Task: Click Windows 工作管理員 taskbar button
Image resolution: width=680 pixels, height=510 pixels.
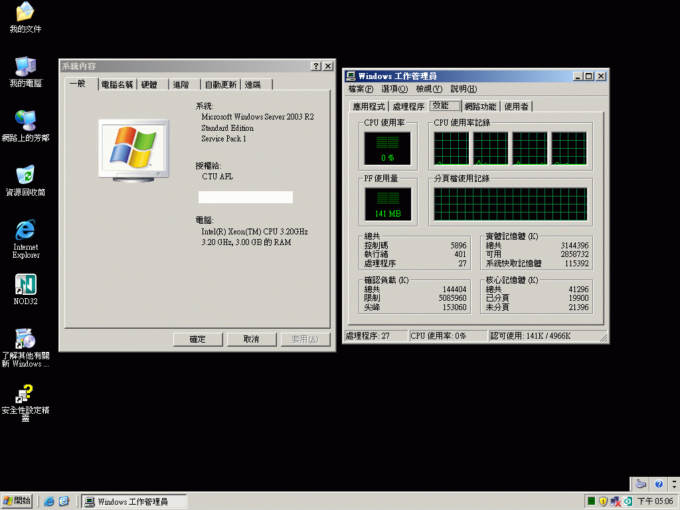Action: click(x=134, y=501)
